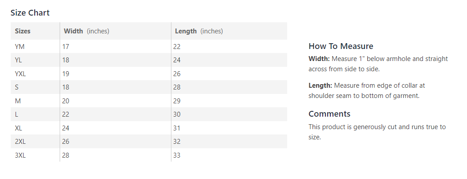The width and height of the screenshot is (467, 179).
Task: Select the Width (inches) column header
Action: 86,31
